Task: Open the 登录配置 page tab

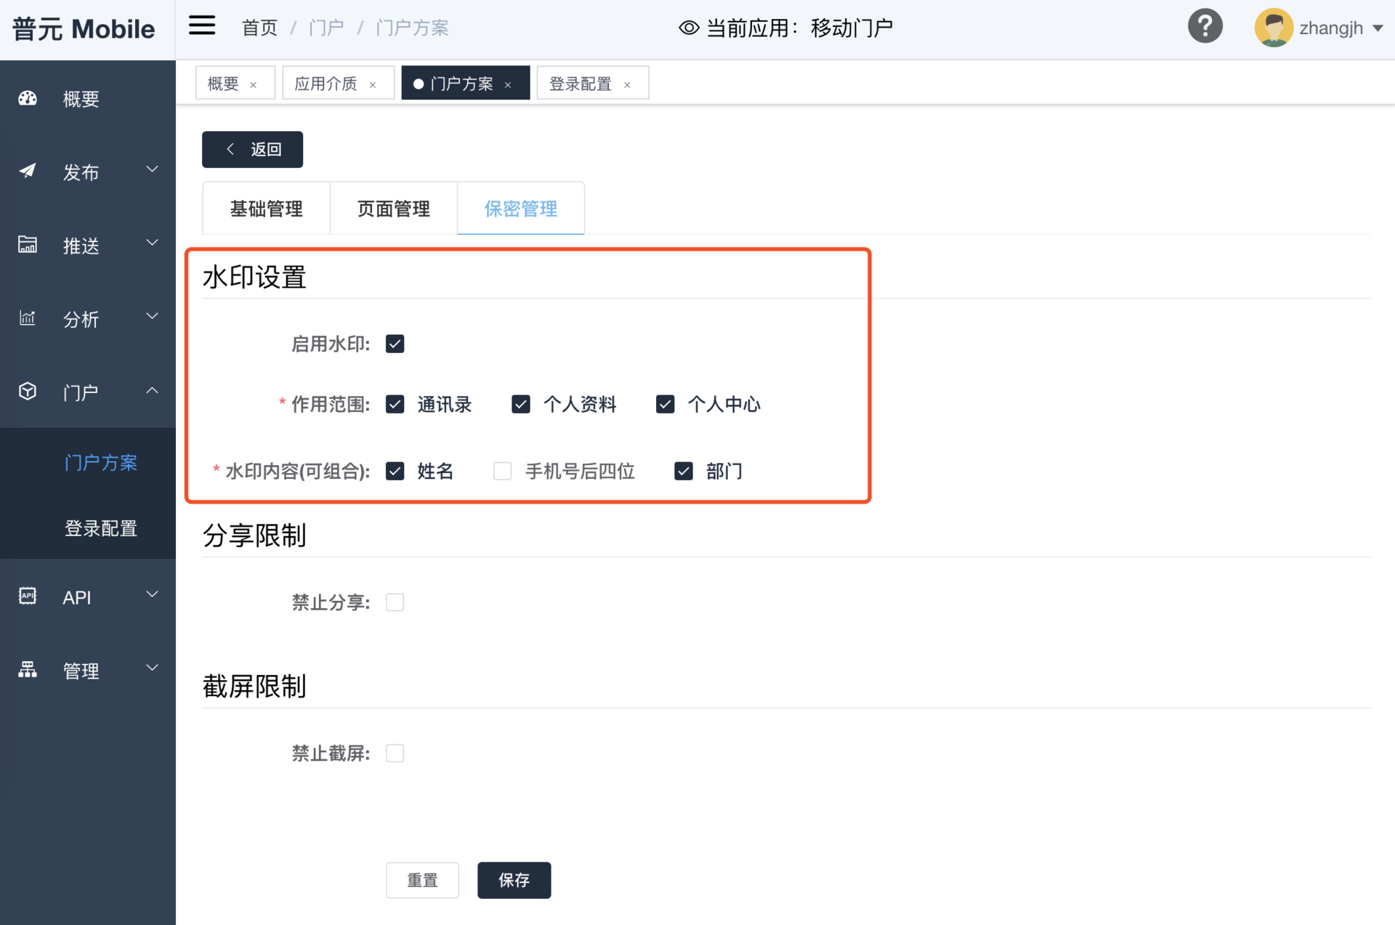Action: [581, 84]
